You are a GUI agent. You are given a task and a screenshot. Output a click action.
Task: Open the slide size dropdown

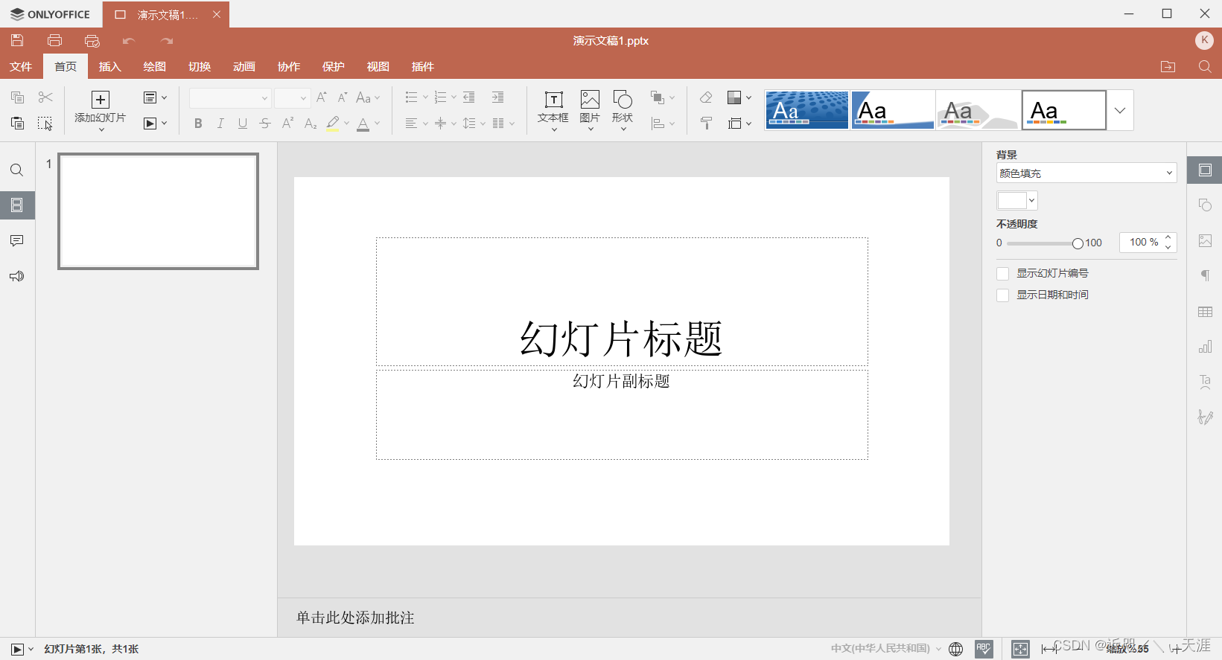point(739,124)
